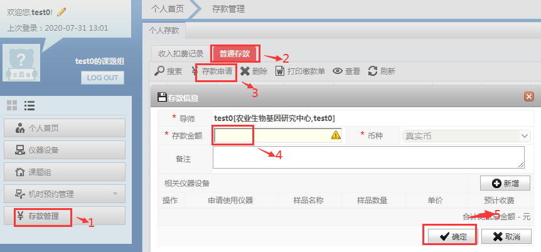Viewport: 541px width, 252px height.
Task: Click the 新增 add button
Action: [505, 184]
